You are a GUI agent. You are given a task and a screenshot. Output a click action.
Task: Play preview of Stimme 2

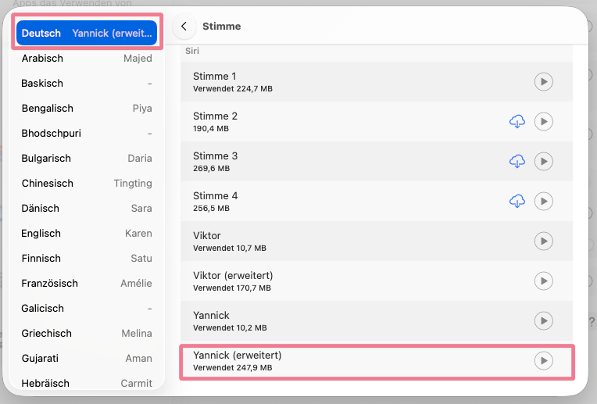[x=543, y=122]
